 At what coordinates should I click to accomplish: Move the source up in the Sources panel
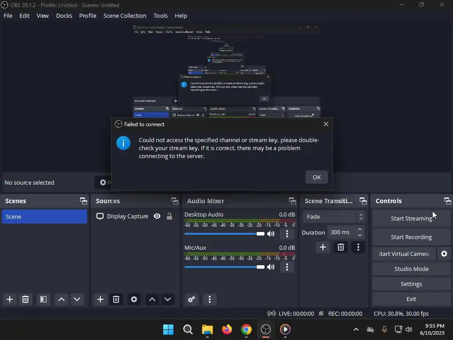click(x=152, y=299)
